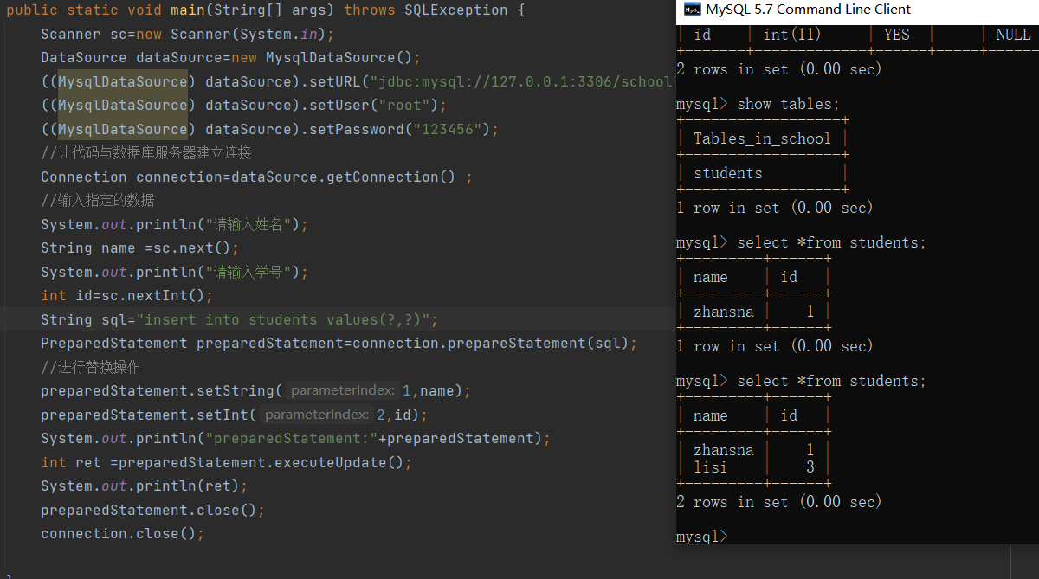Click the comment '//输入指定的数据'
The height and width of the screenshot is (579, 1039).
click(x=98, y=201)
